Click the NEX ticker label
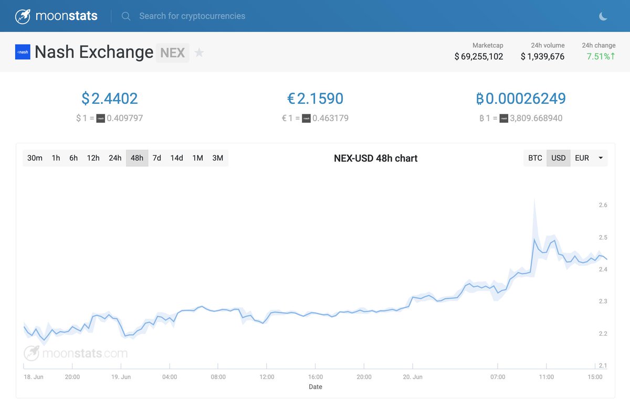Screen dimensions: 630x406 pos(173,52)
